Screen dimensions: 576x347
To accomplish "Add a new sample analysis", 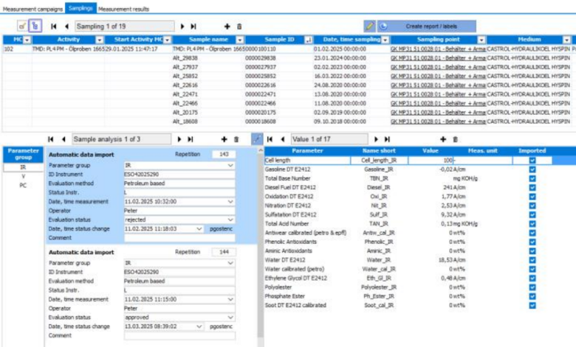I will click(224, 139).
